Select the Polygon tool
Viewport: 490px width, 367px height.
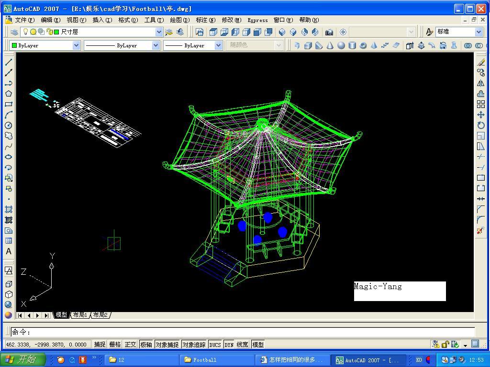[9, 94]
